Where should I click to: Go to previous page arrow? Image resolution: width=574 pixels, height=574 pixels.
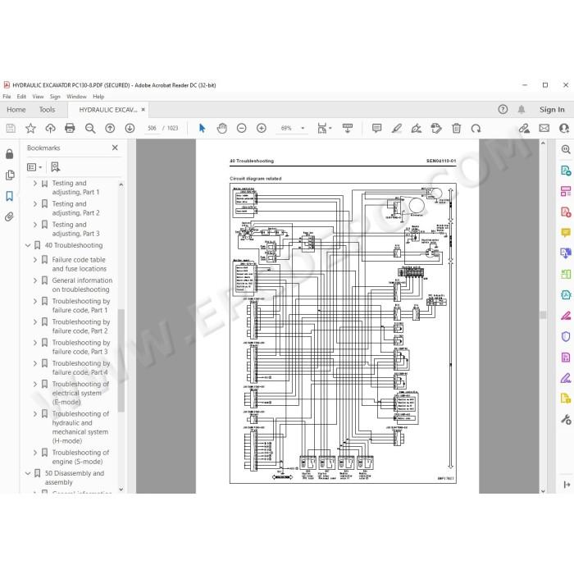coord(110,128)
